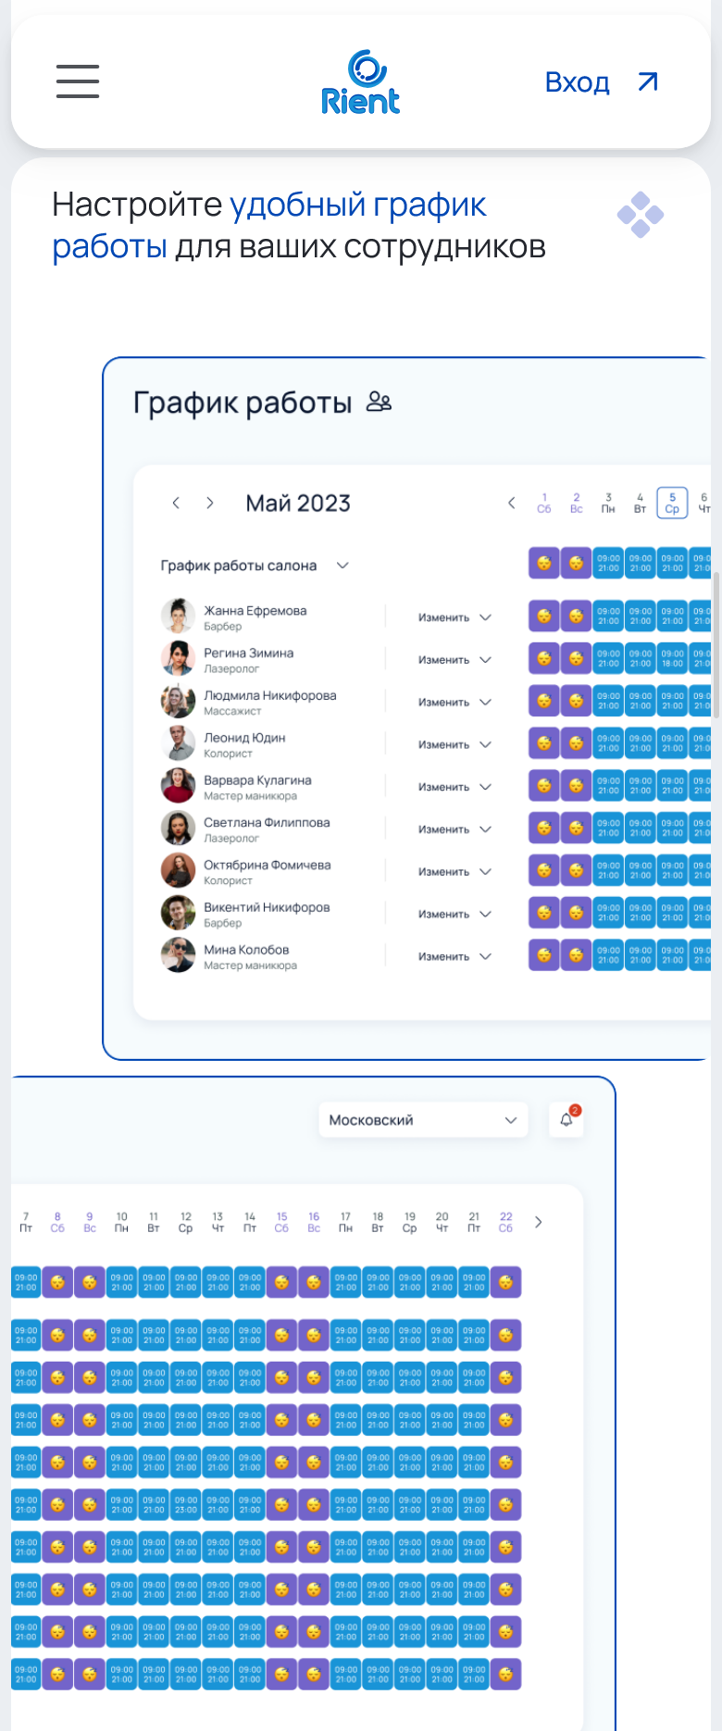Go to next month after Май 2023

point(210,503)
